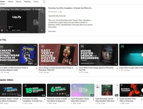This screenshot has width=143, height=109.
Task: Open options menu for Horror Movie Poster video
Action: click(x=117, y=68)
